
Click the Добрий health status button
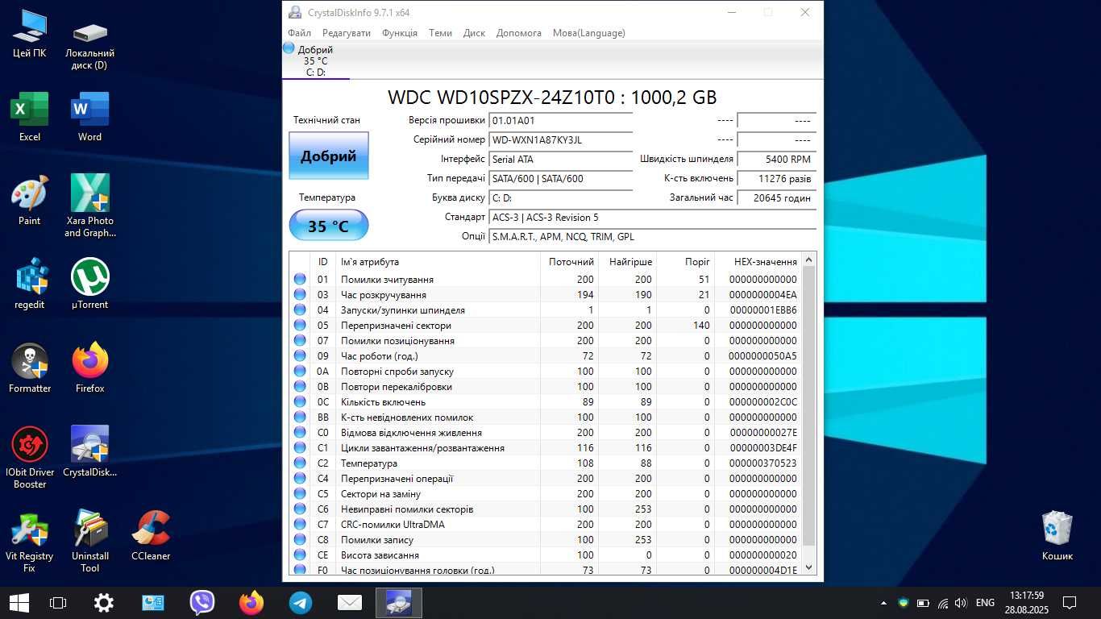[x=329, y=156]
